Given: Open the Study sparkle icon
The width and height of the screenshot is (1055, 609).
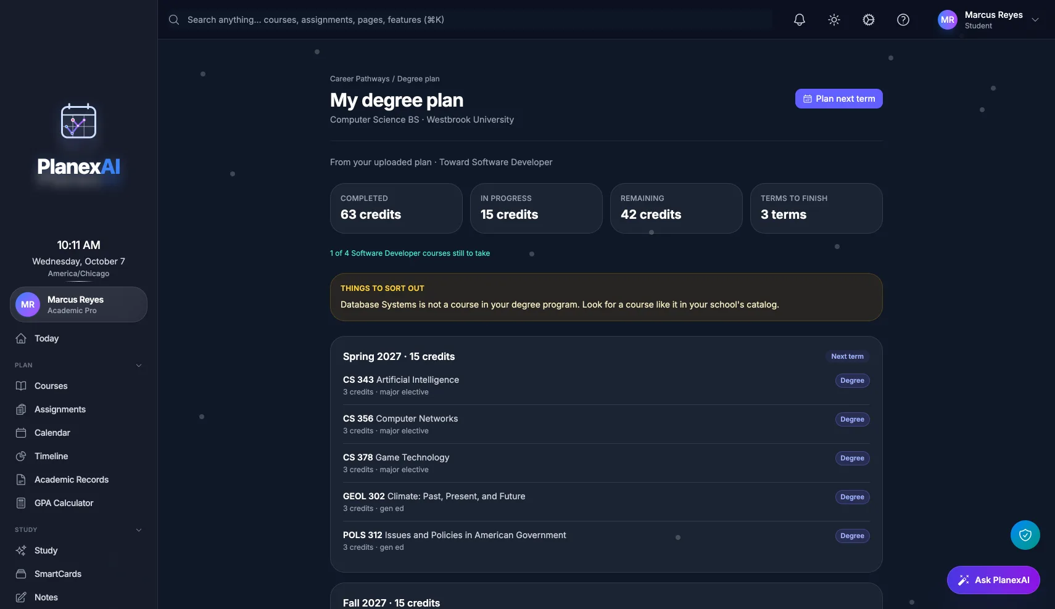Looking at the screenshot, I should [21, 550].
